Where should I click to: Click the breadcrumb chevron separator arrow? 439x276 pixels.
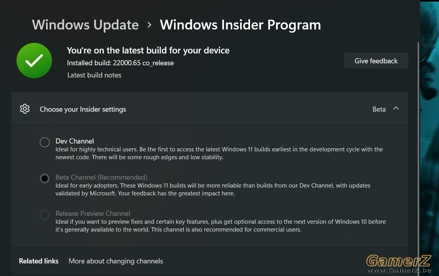(150, 25)
